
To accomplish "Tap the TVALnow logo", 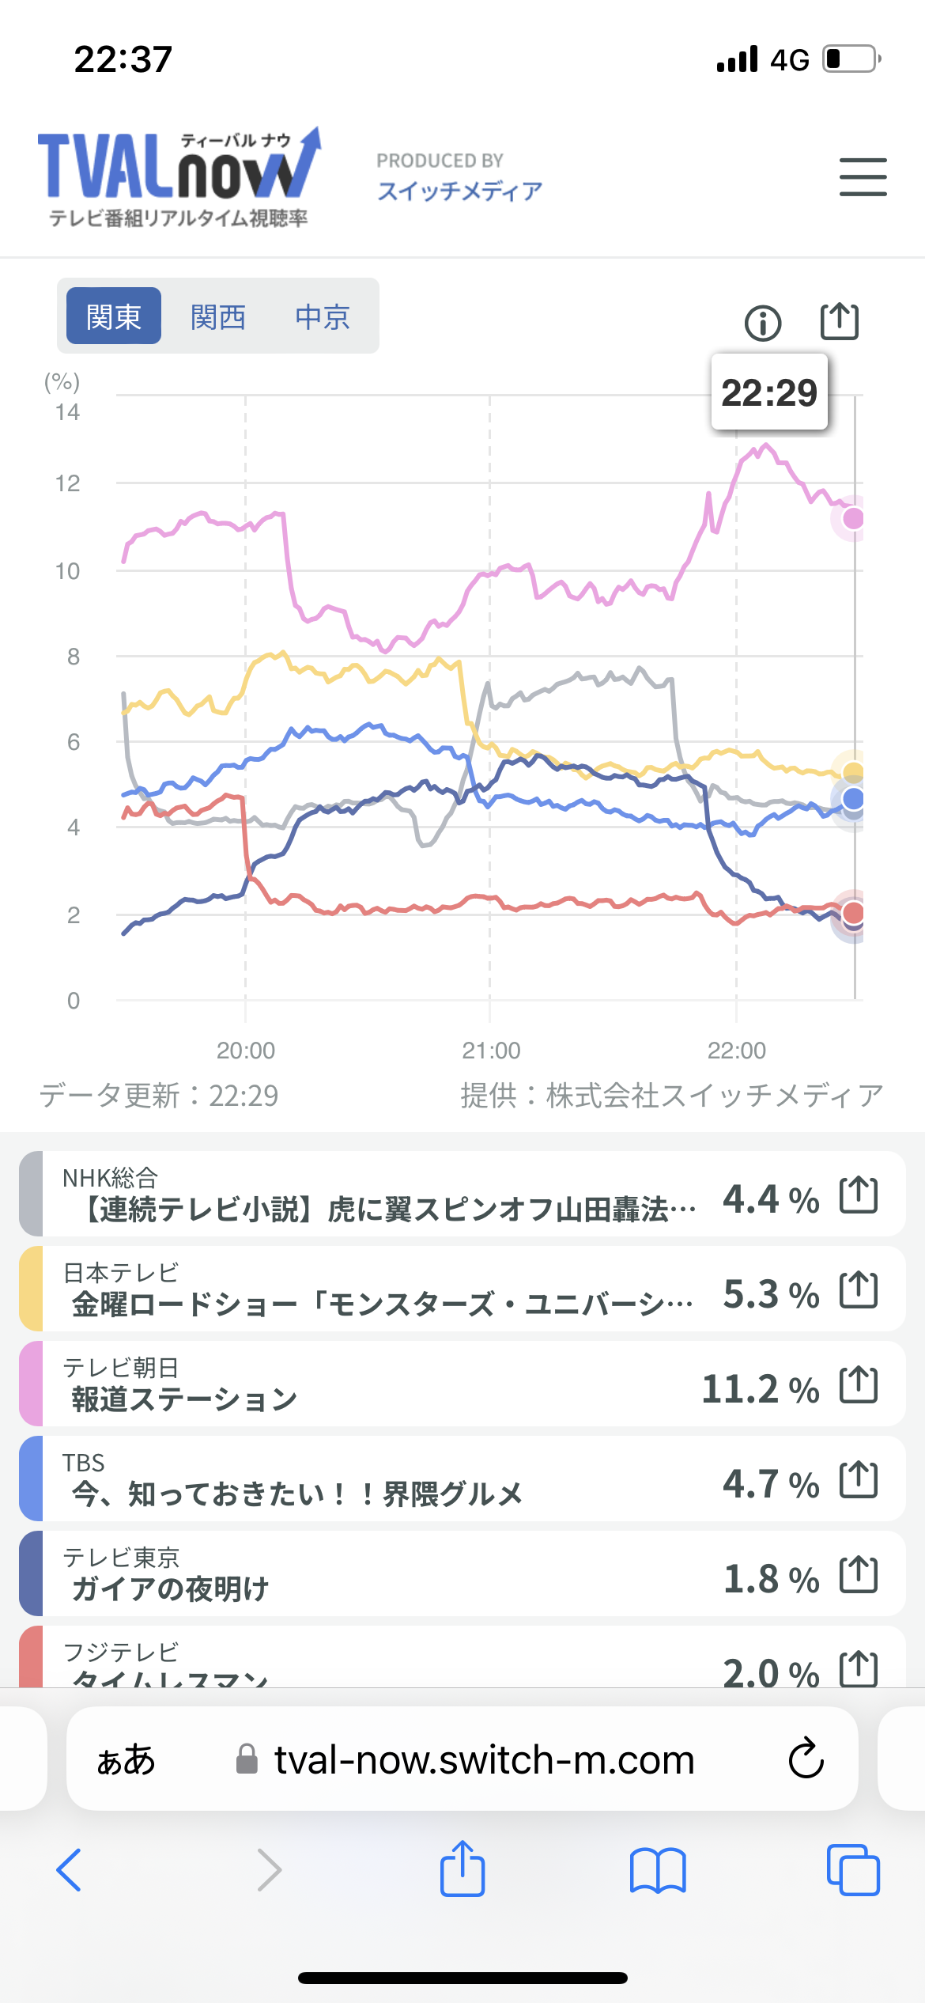I will pyautogui.click(x=179, y=176).
